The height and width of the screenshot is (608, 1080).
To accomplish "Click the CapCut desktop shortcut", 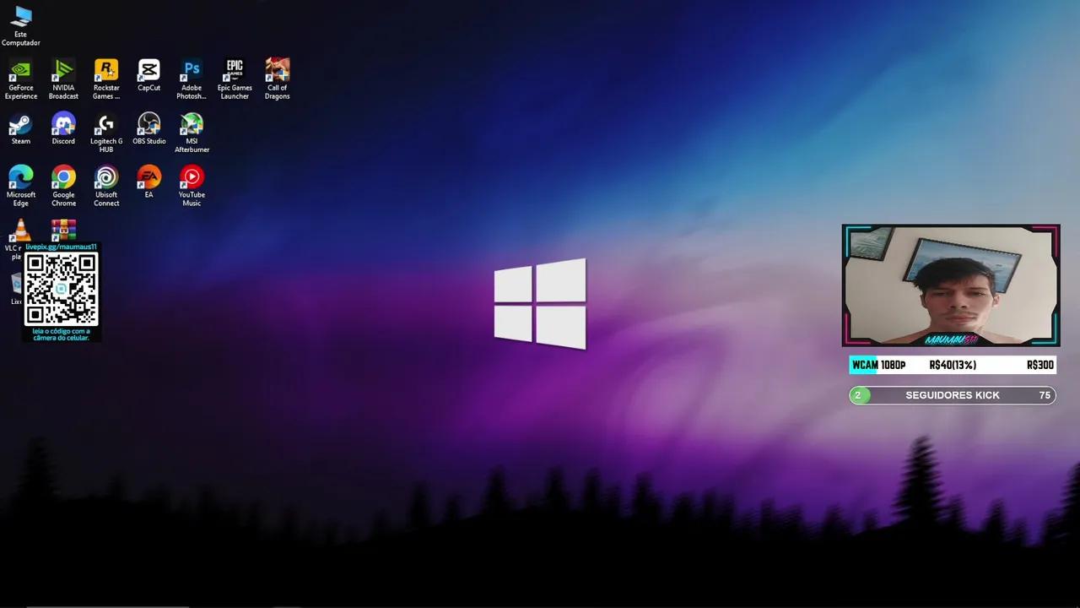I will [149, 76].
